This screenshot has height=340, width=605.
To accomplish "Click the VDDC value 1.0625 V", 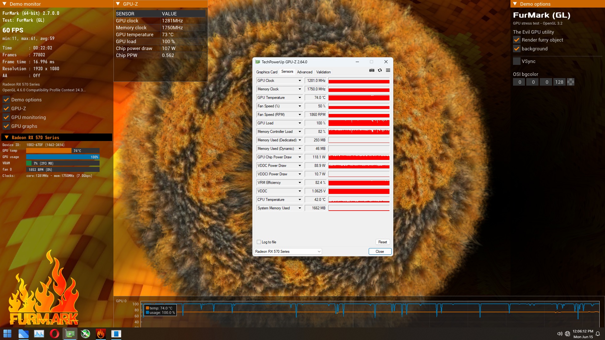I will [316, 191].
